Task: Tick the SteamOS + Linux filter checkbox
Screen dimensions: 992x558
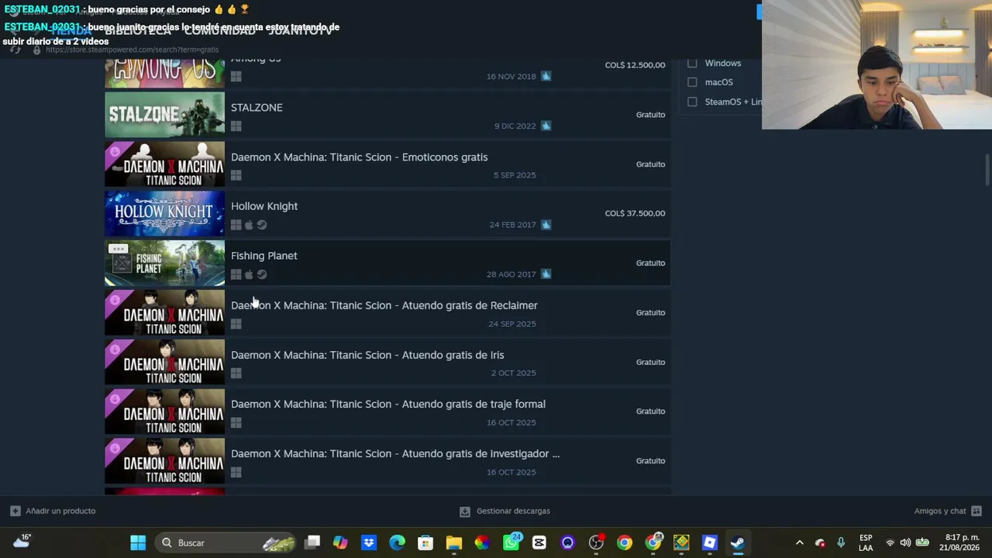Action: 692,102
